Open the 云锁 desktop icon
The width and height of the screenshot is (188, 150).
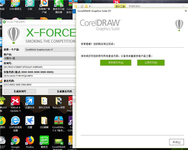[x=30, y=5]
